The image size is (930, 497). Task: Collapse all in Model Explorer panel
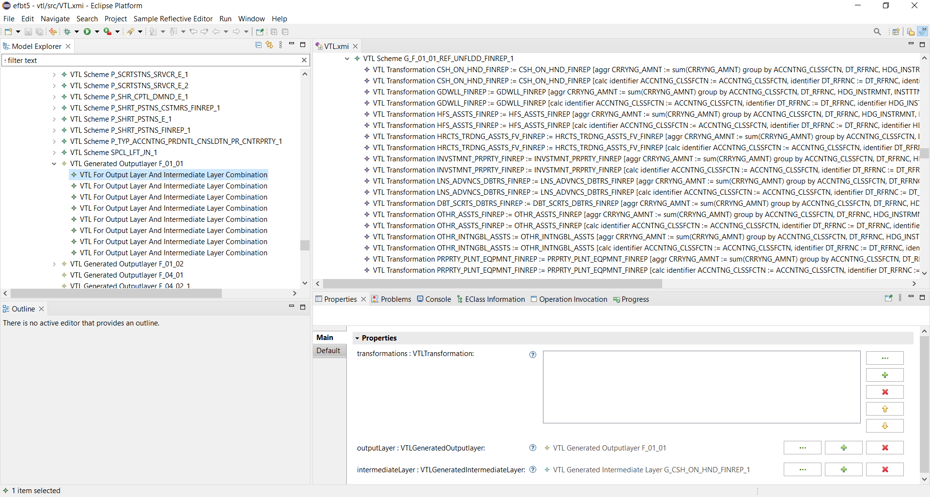[x=258, y=45]
